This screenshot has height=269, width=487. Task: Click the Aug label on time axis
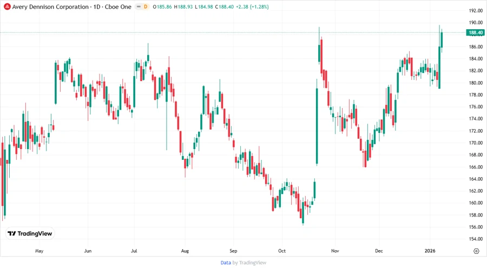(x=185, y=251)
